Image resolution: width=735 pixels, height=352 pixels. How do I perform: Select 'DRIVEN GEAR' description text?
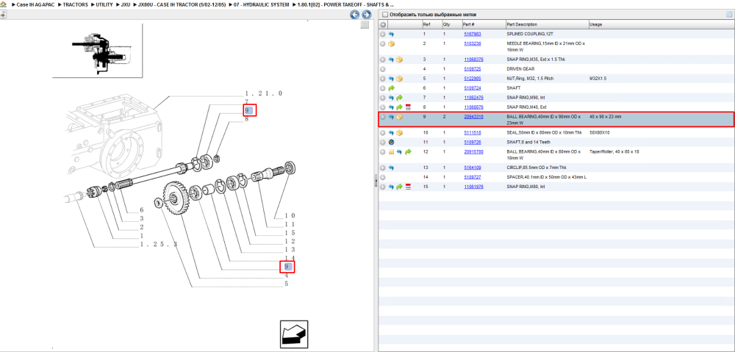pyautogui.click(x=520, y=69)
